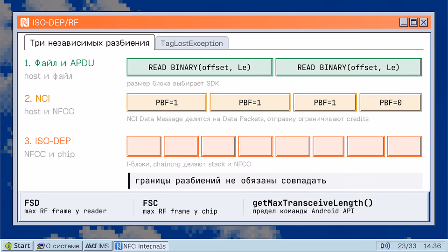Click the heading 1. Файл и APDU
Screen dimensions: 448x252
click(59, 63)
